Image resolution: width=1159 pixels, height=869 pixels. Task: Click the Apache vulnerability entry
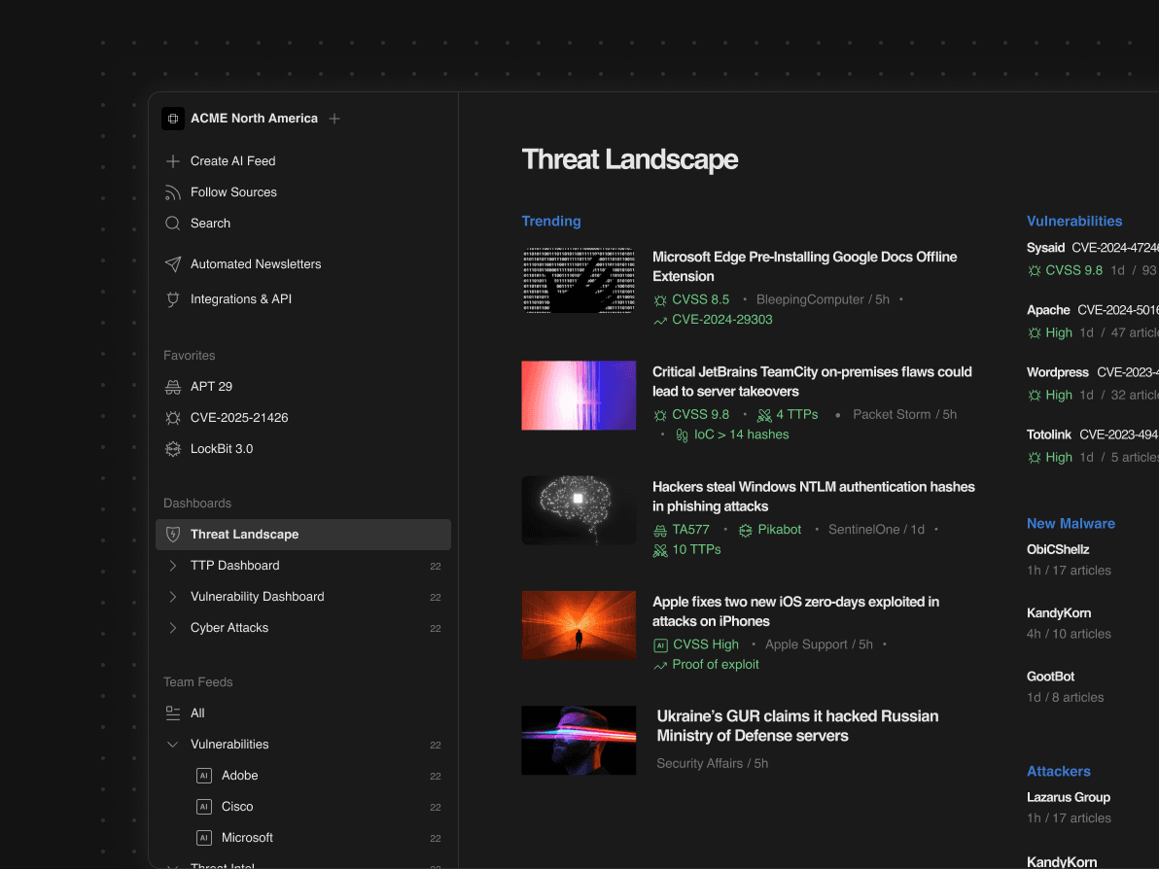[x=1093, y=322]
